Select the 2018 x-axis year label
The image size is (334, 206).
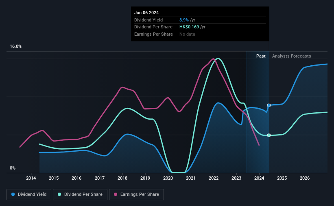click(122, 178)
